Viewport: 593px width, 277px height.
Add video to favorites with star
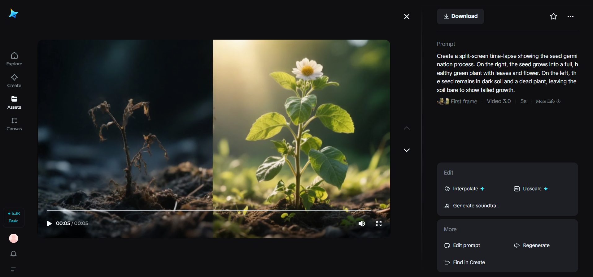click(553, 16)
